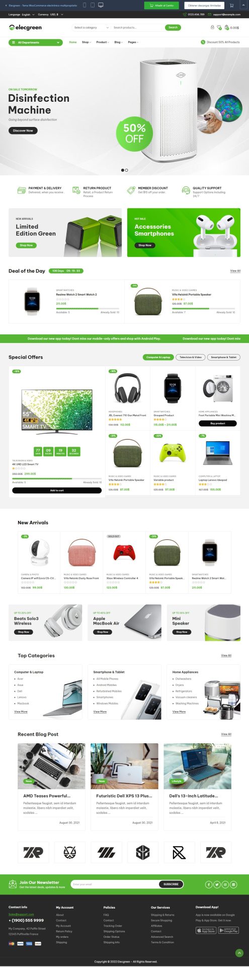This screenshot has width=249, height=967.
Task: Switch to mobile preview device icon
Action: 86,5
